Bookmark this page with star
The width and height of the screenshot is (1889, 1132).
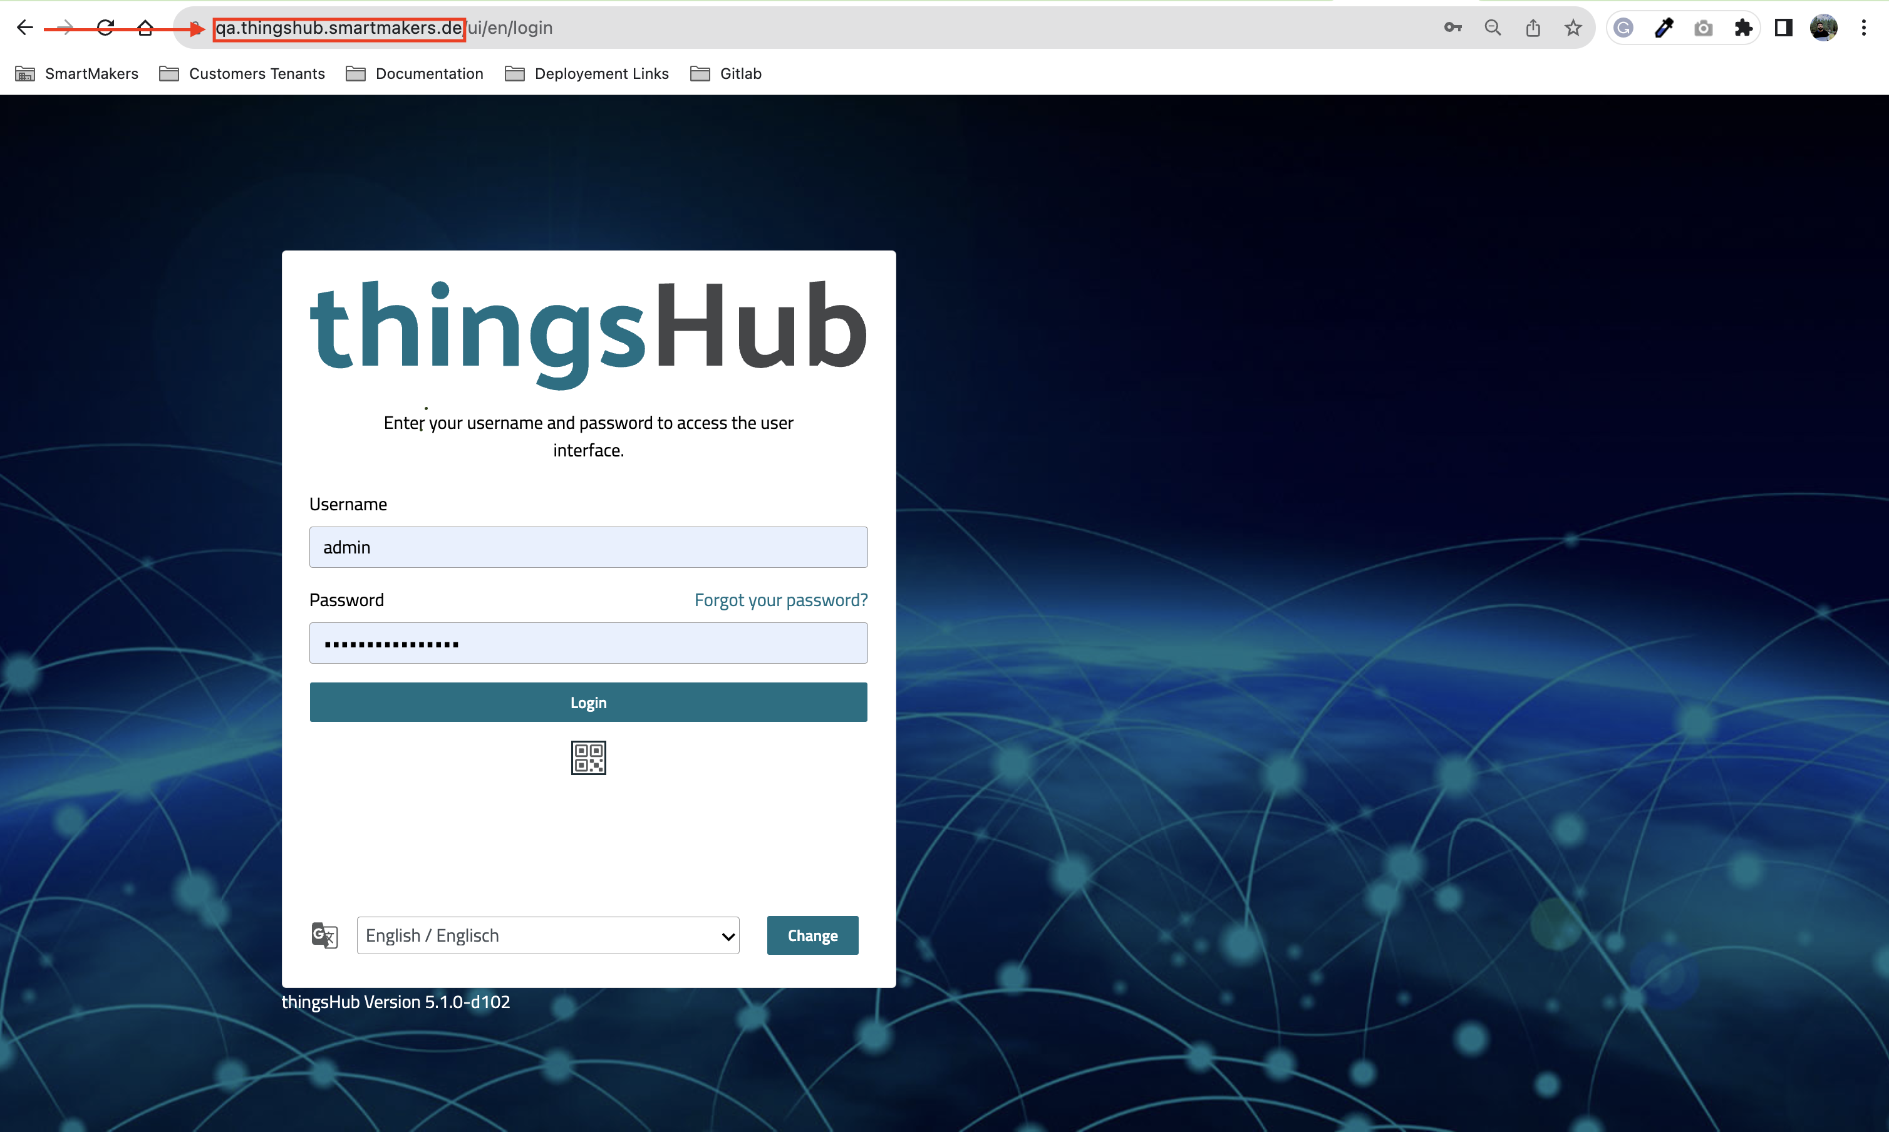tap(1573, 28)
